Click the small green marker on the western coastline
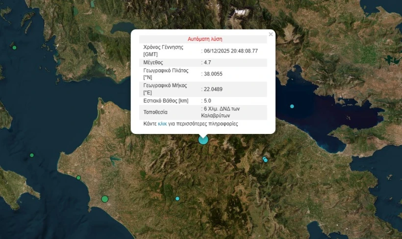The height and width of the screenshot is (239, 402). (x=78, y=178)
